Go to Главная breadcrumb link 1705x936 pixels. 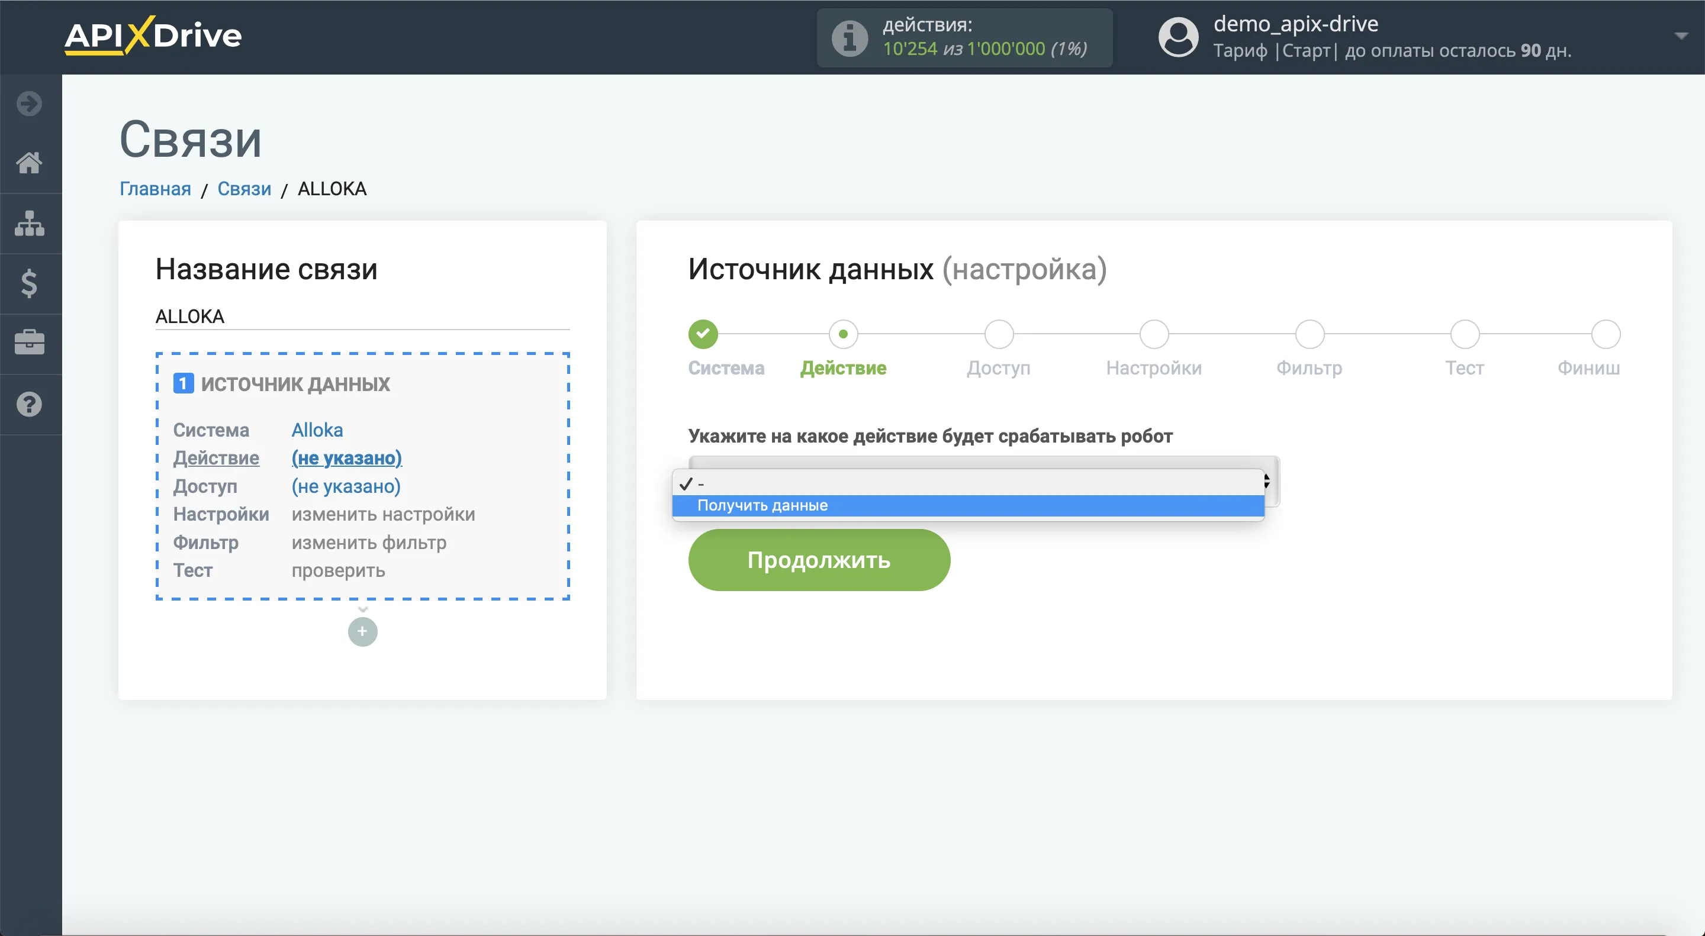click(155, 189)
